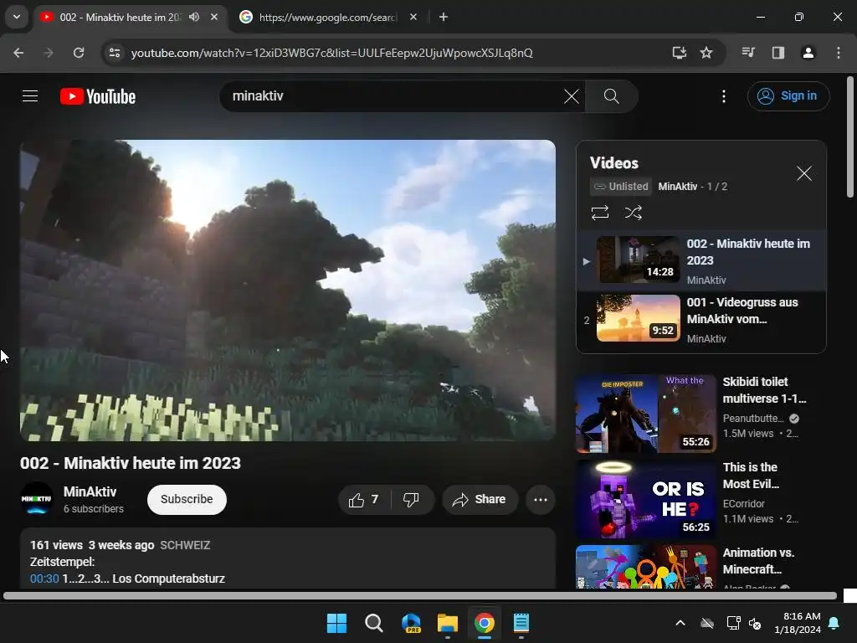The image size is (857, 643).
Task: Open the notifications bell in tray
Action: pyautogui.click(x=834, y=623)
